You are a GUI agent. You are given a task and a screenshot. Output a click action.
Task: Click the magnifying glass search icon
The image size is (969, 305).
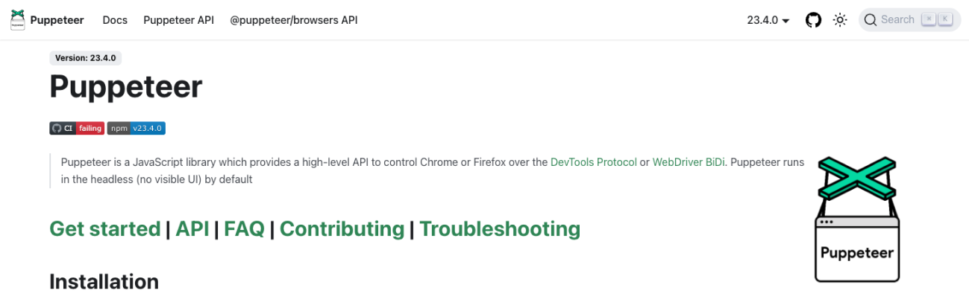[x=871, y=20]
